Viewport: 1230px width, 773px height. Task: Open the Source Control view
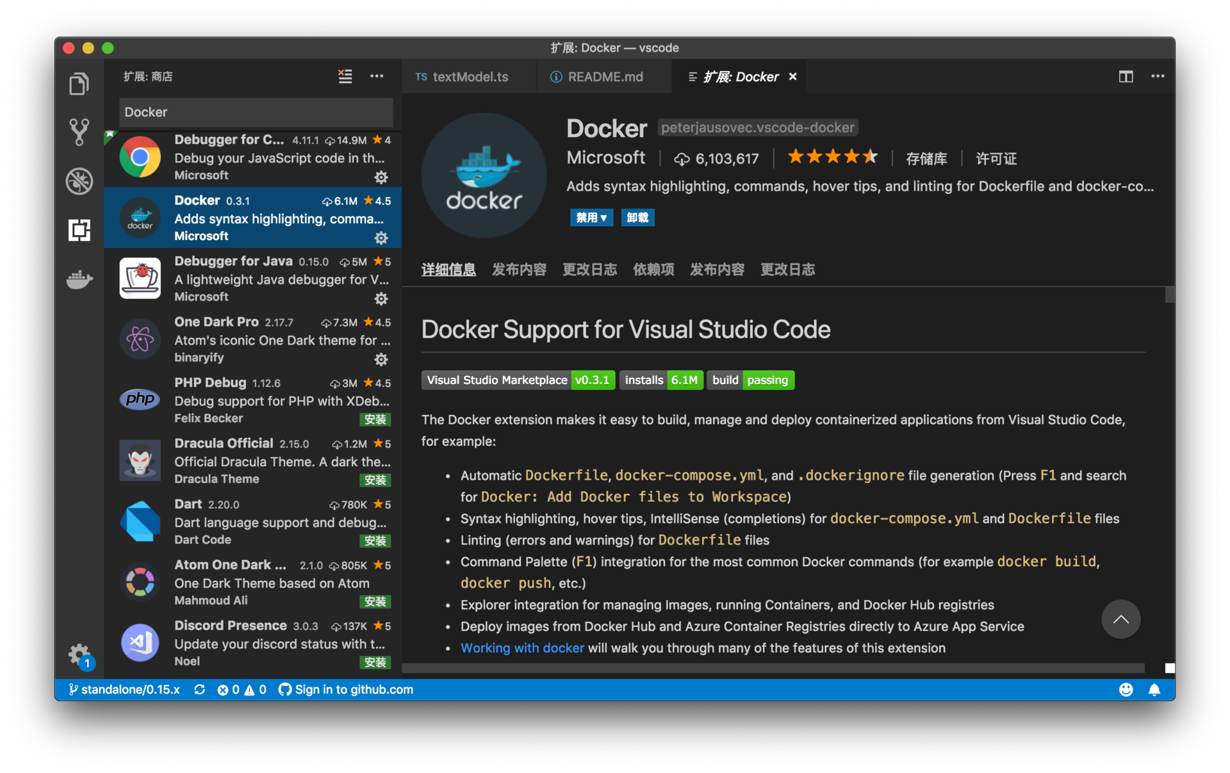(79, 132)
